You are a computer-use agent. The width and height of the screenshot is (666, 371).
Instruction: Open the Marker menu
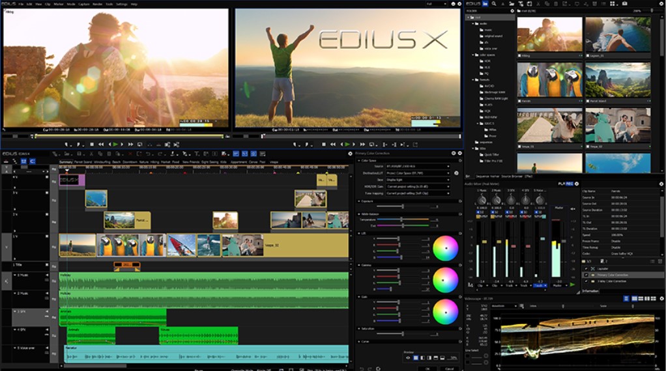[x=59, y=4]
